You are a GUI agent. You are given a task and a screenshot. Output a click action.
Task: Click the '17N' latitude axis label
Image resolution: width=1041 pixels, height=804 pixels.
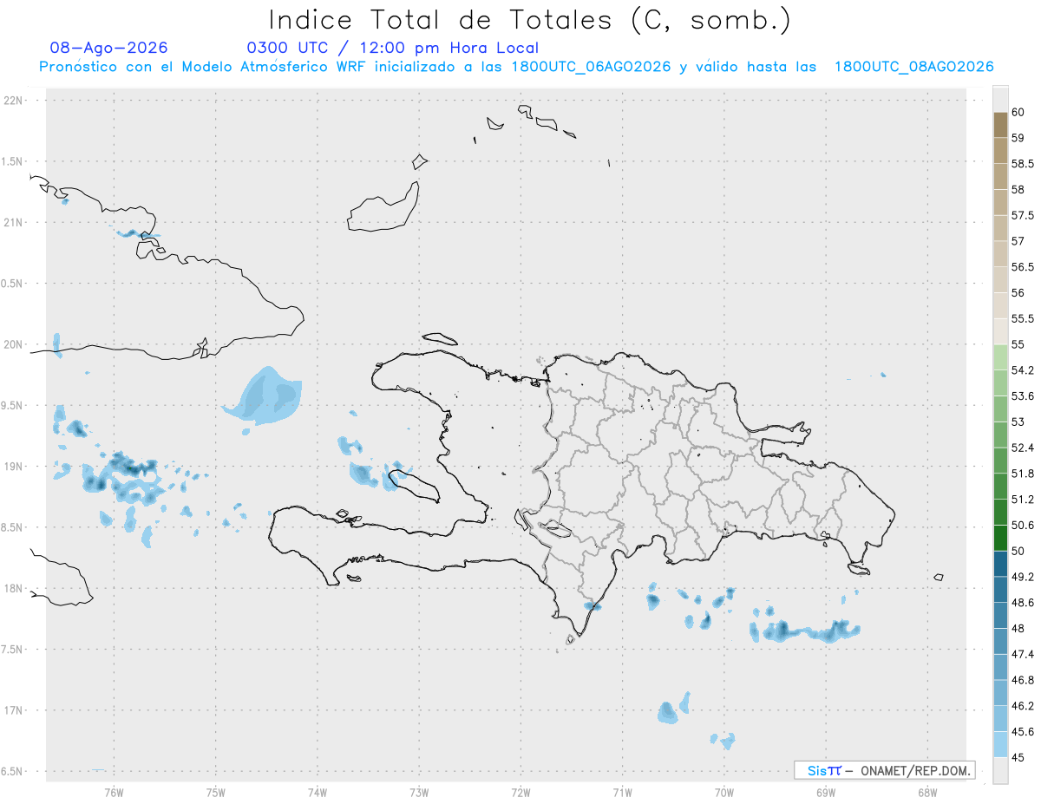(x=15, y=710)
